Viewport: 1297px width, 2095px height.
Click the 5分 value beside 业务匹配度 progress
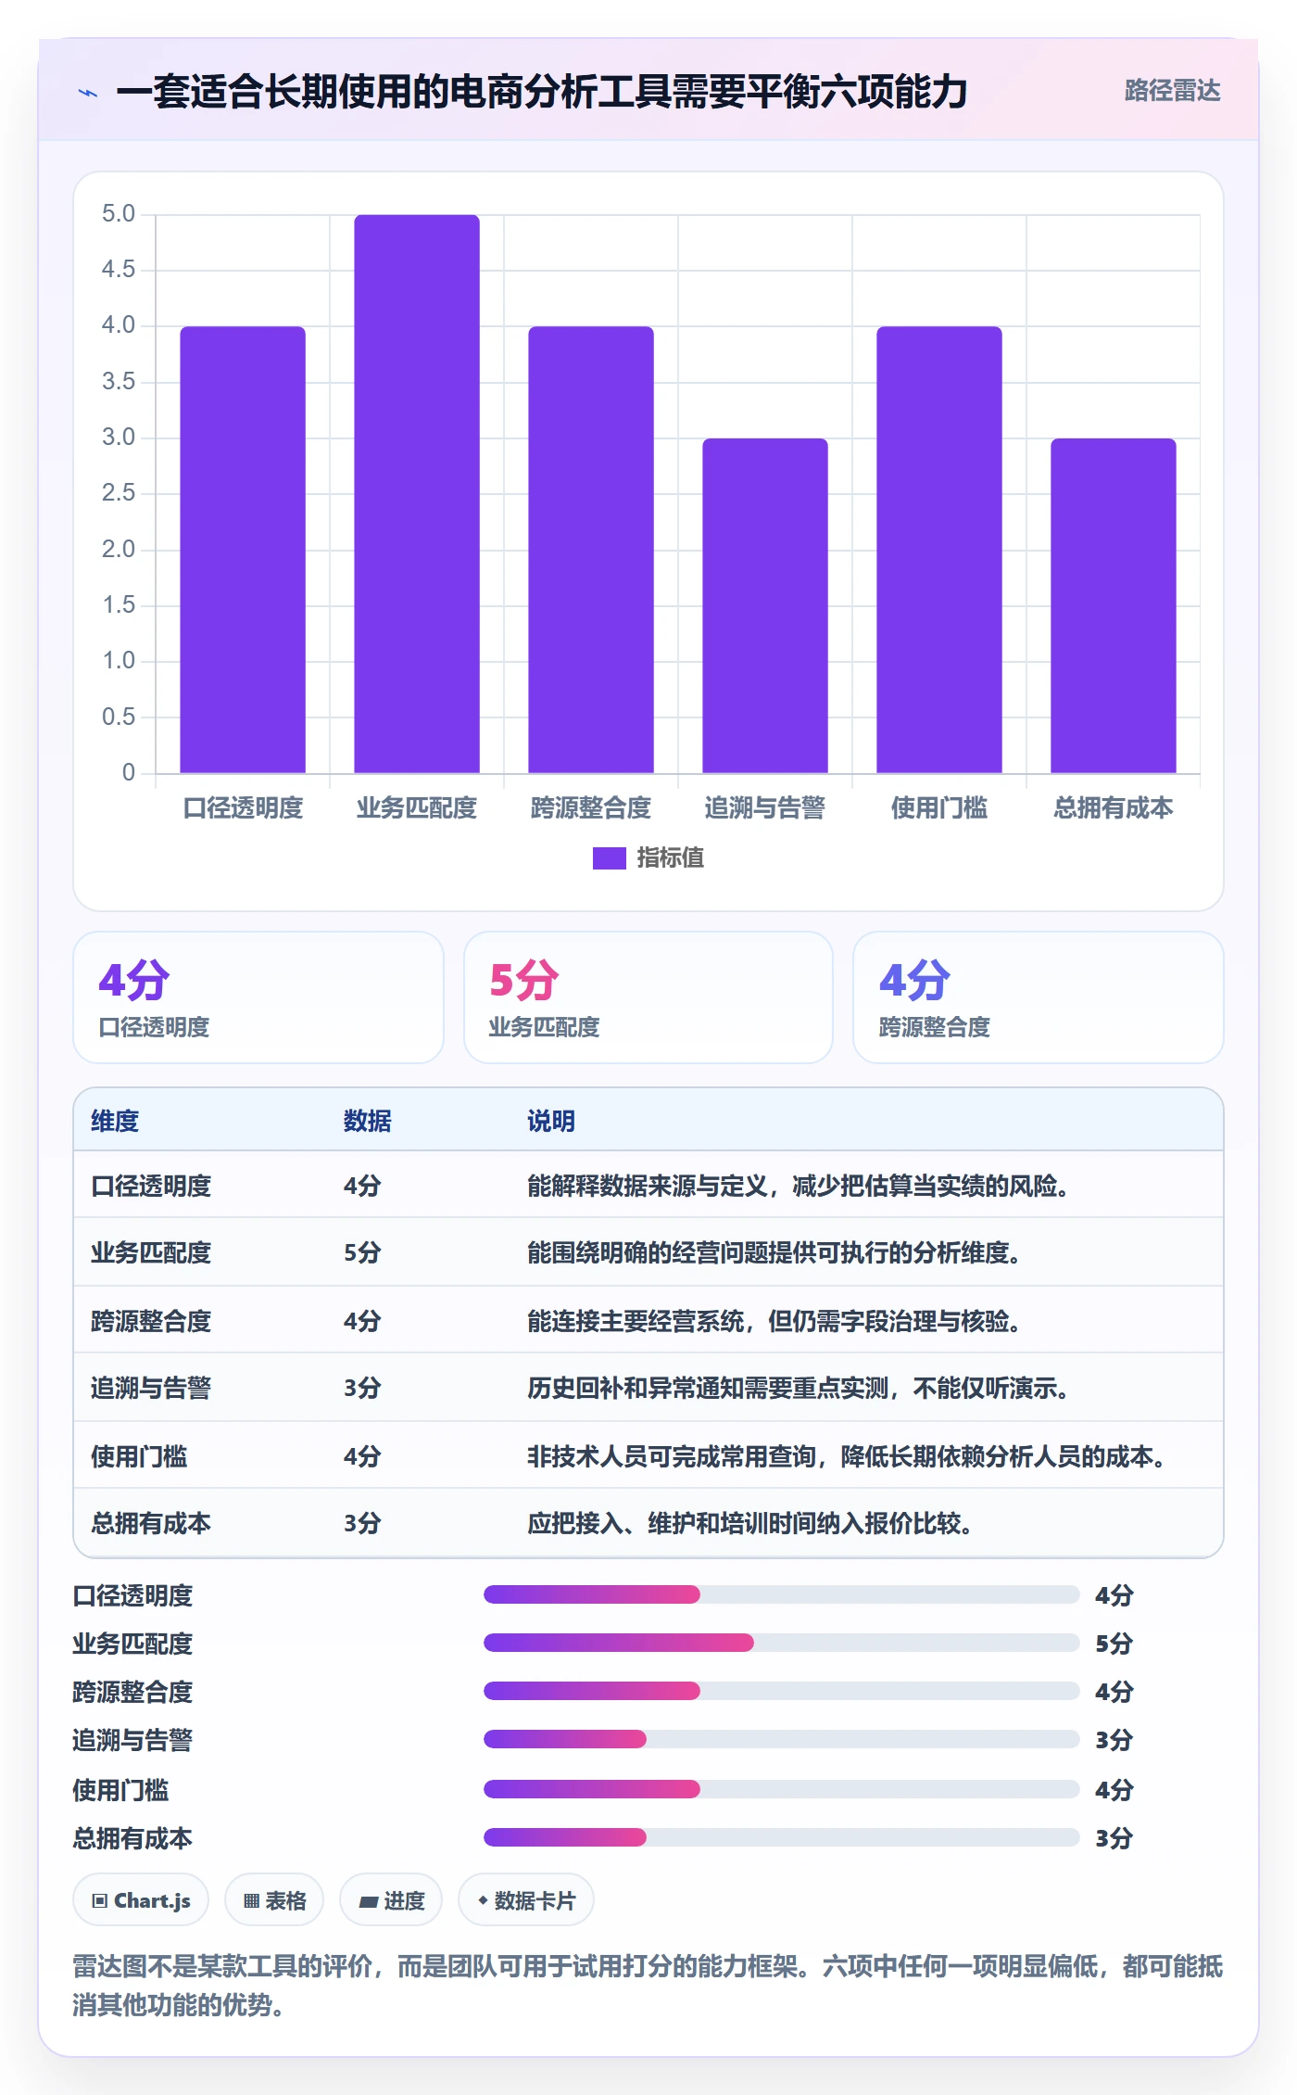pos(1114,1644)
